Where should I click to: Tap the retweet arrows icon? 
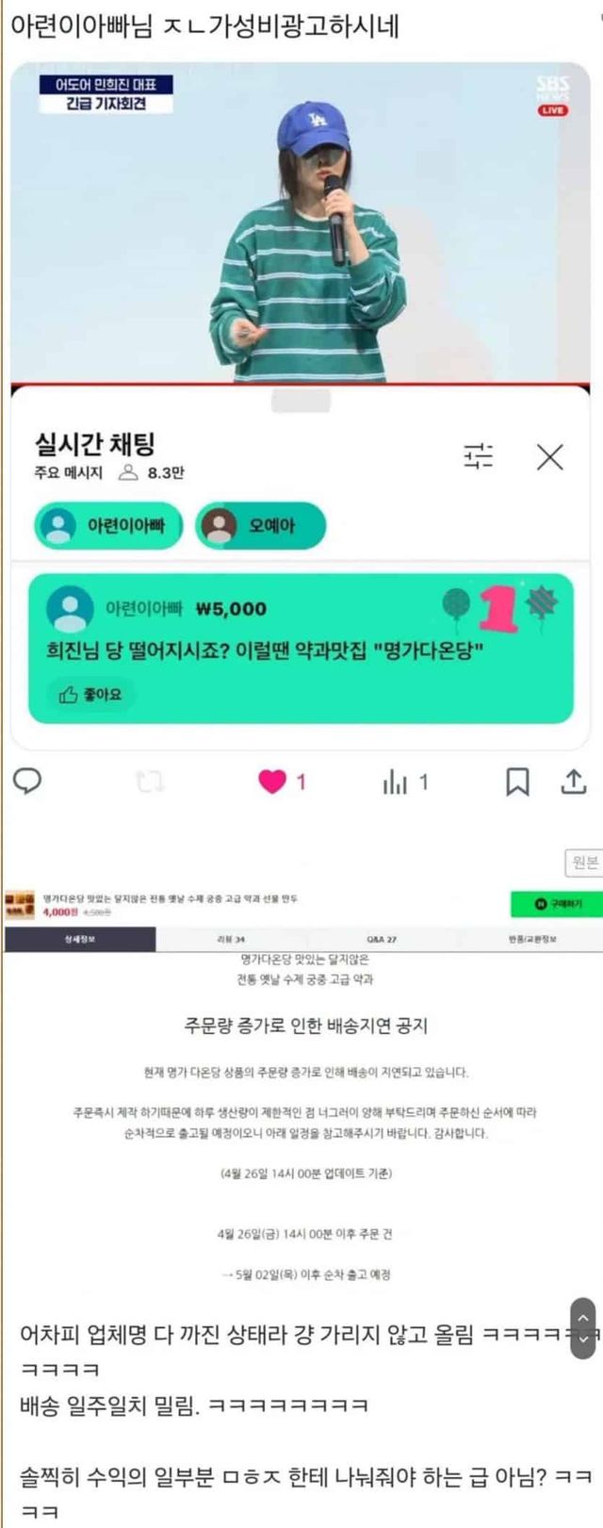click(151, 781)
